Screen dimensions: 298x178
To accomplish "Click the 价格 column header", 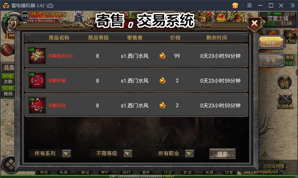I will tap(175, 38).
